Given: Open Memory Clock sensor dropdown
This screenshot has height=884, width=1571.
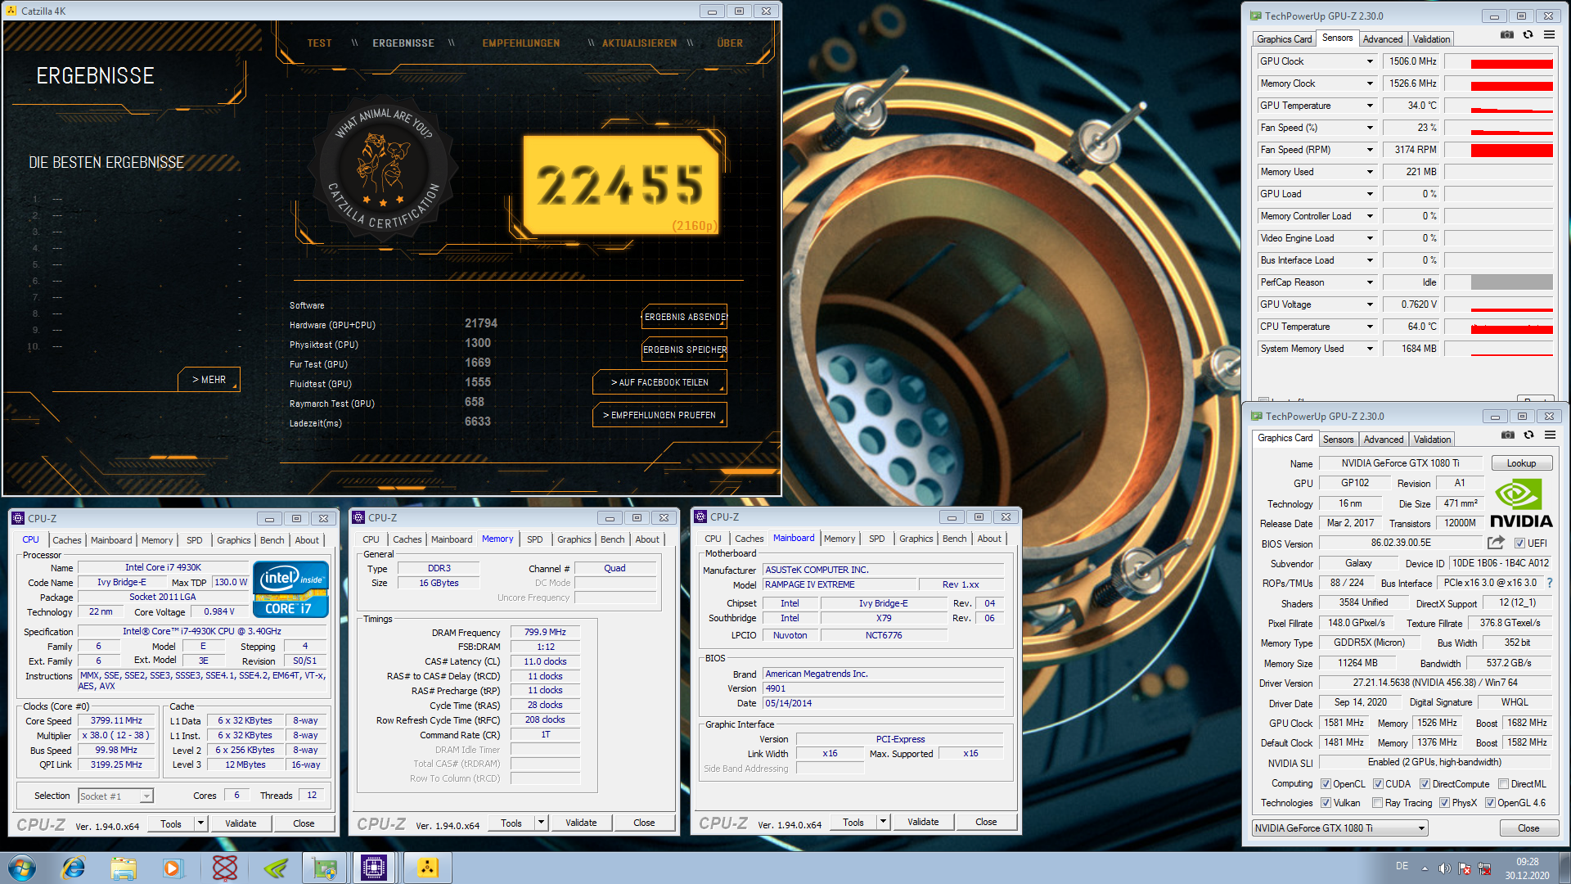Looking at the screenshot, I should click(x=1370, y=83).
